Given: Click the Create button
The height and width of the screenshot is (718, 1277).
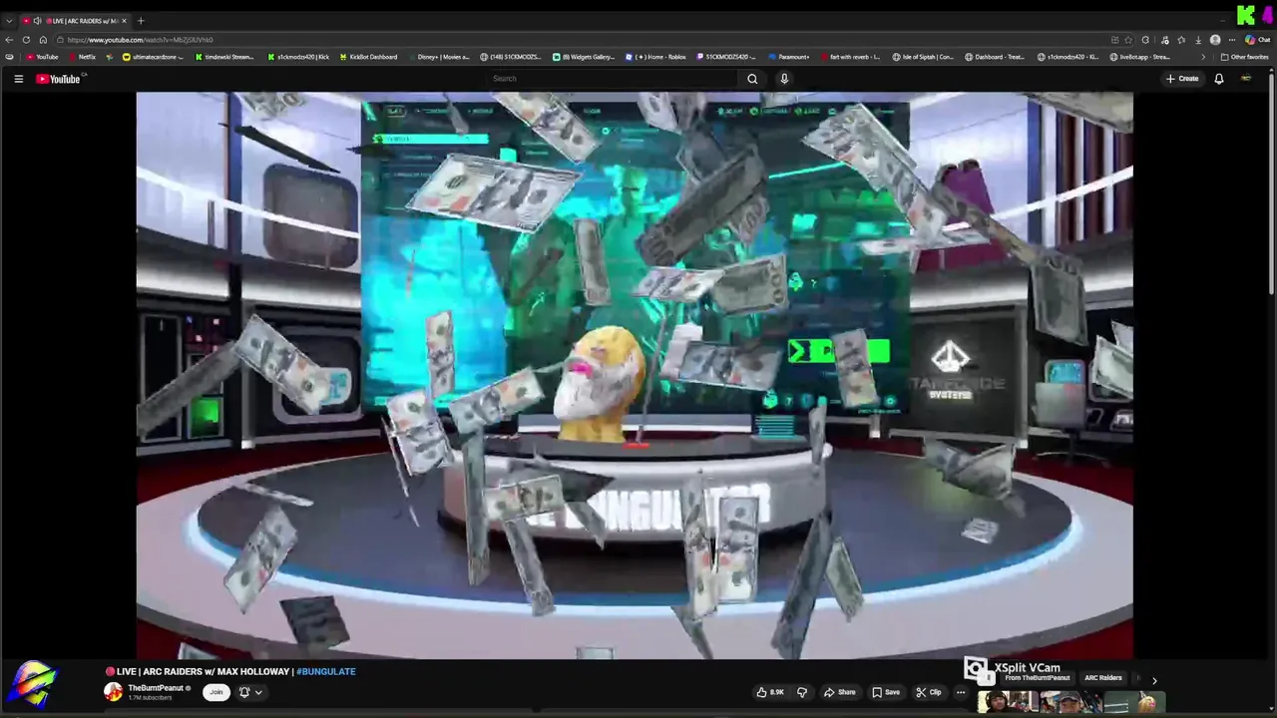Looking at the screenshot, I should [1182, 79].
